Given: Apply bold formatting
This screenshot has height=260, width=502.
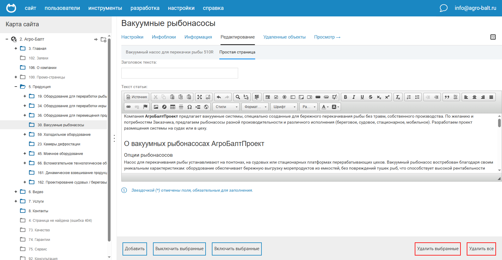Looking at the screenshot, I should (345, 97).
